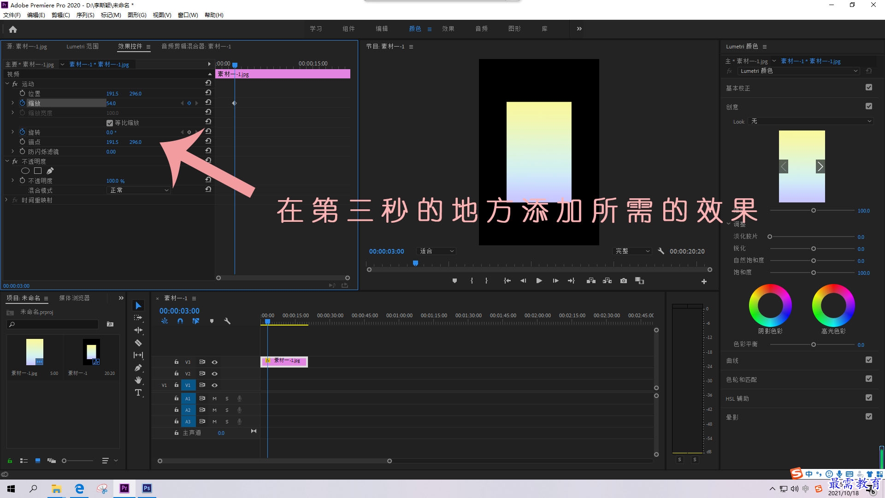Select the Pen tool in toolbar
Screen dimensions: 885x498
(138, 368)
